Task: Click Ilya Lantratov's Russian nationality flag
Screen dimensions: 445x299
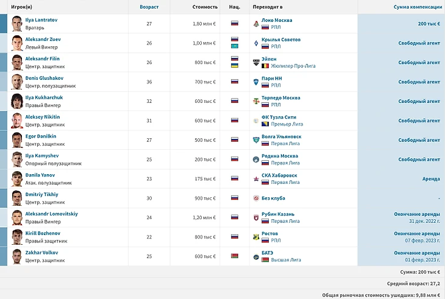Action: pos(235,23)
